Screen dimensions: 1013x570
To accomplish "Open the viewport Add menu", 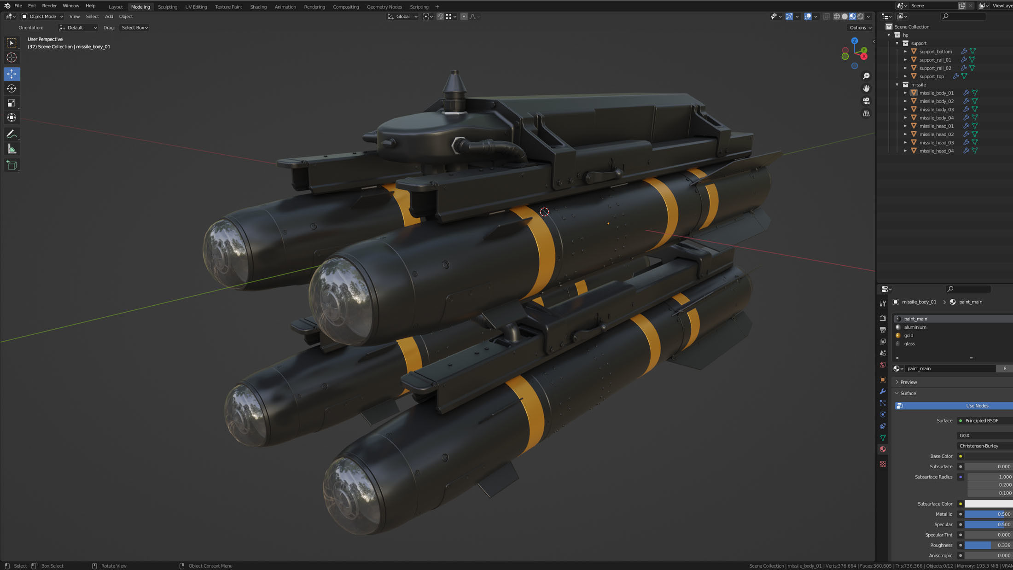I will pos(109,17).
